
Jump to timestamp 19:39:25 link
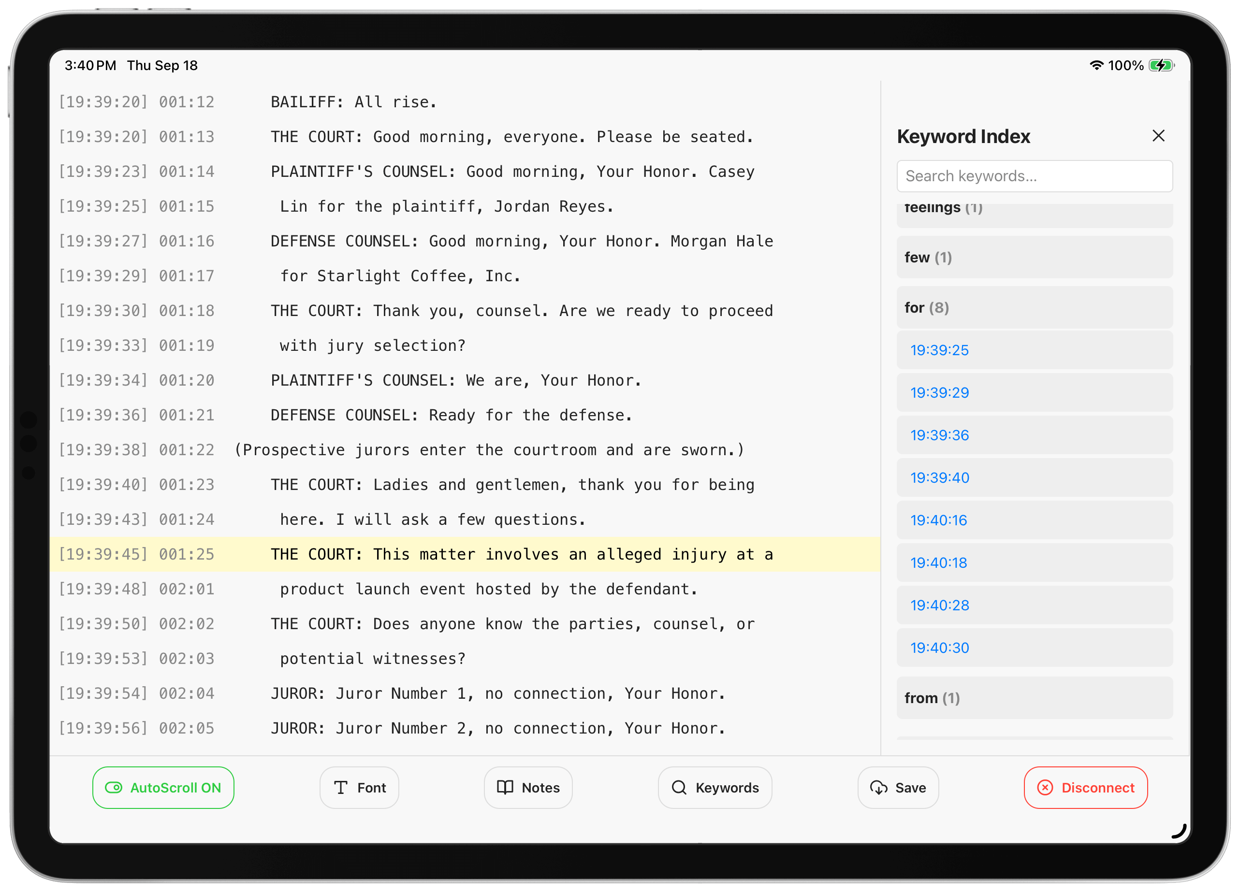point(939,350)
